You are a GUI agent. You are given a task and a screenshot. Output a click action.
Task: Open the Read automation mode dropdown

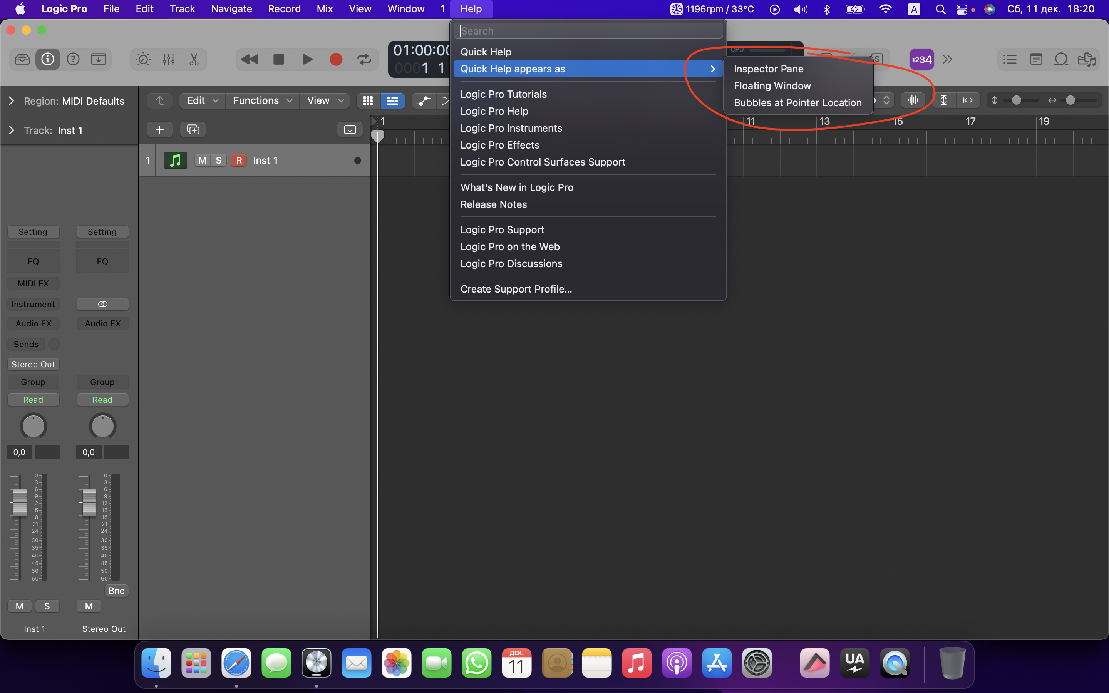click(x=33, y=400)
